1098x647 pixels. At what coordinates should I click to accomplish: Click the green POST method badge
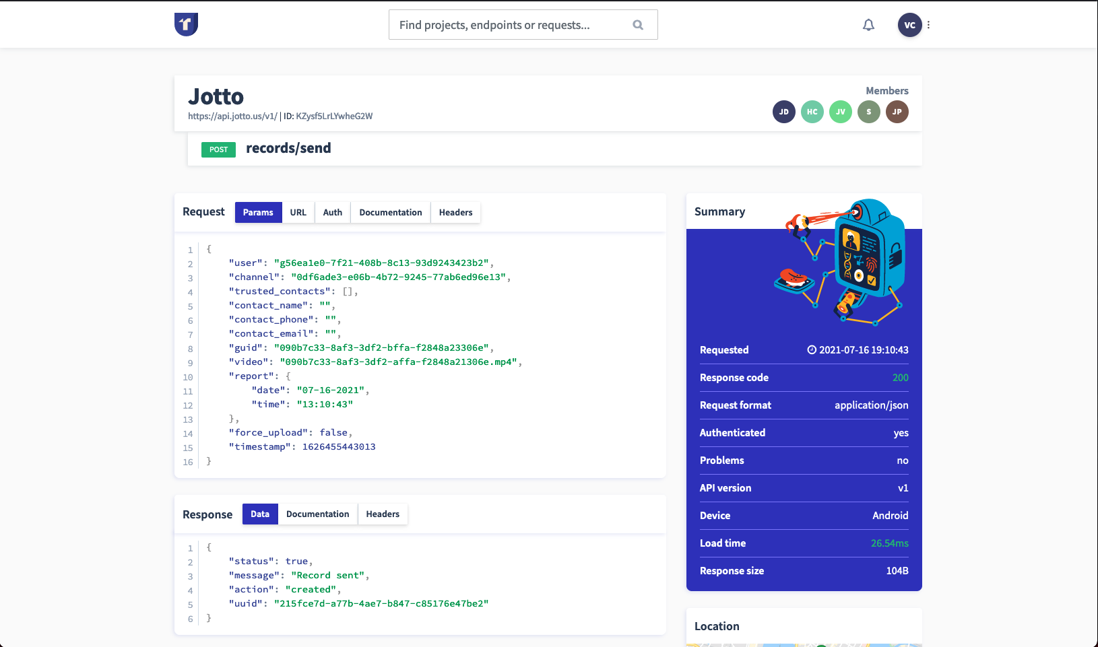click(x=218, y=149)
